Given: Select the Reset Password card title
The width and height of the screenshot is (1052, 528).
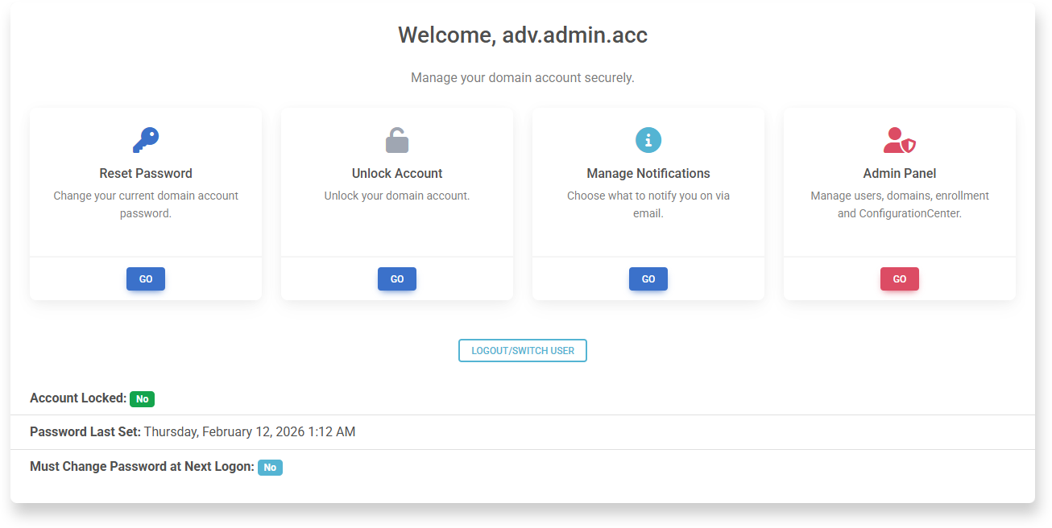Looking at the screenshot, I should click(146, 173).
